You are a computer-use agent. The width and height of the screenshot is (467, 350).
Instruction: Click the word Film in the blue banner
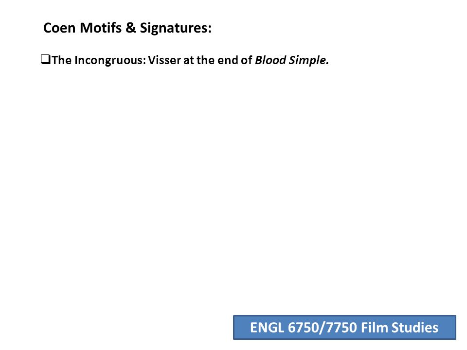374,327
